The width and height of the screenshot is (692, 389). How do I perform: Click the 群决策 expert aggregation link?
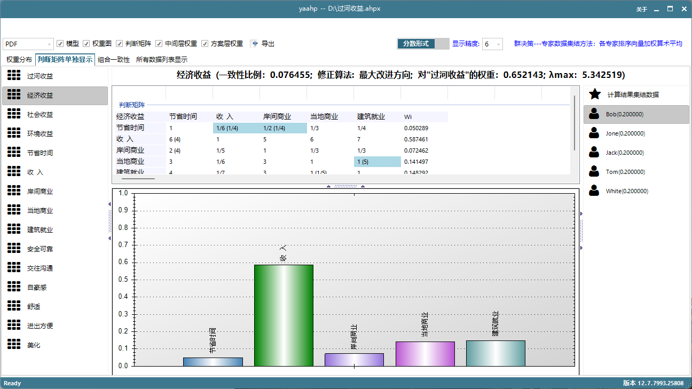coord(598,43)
